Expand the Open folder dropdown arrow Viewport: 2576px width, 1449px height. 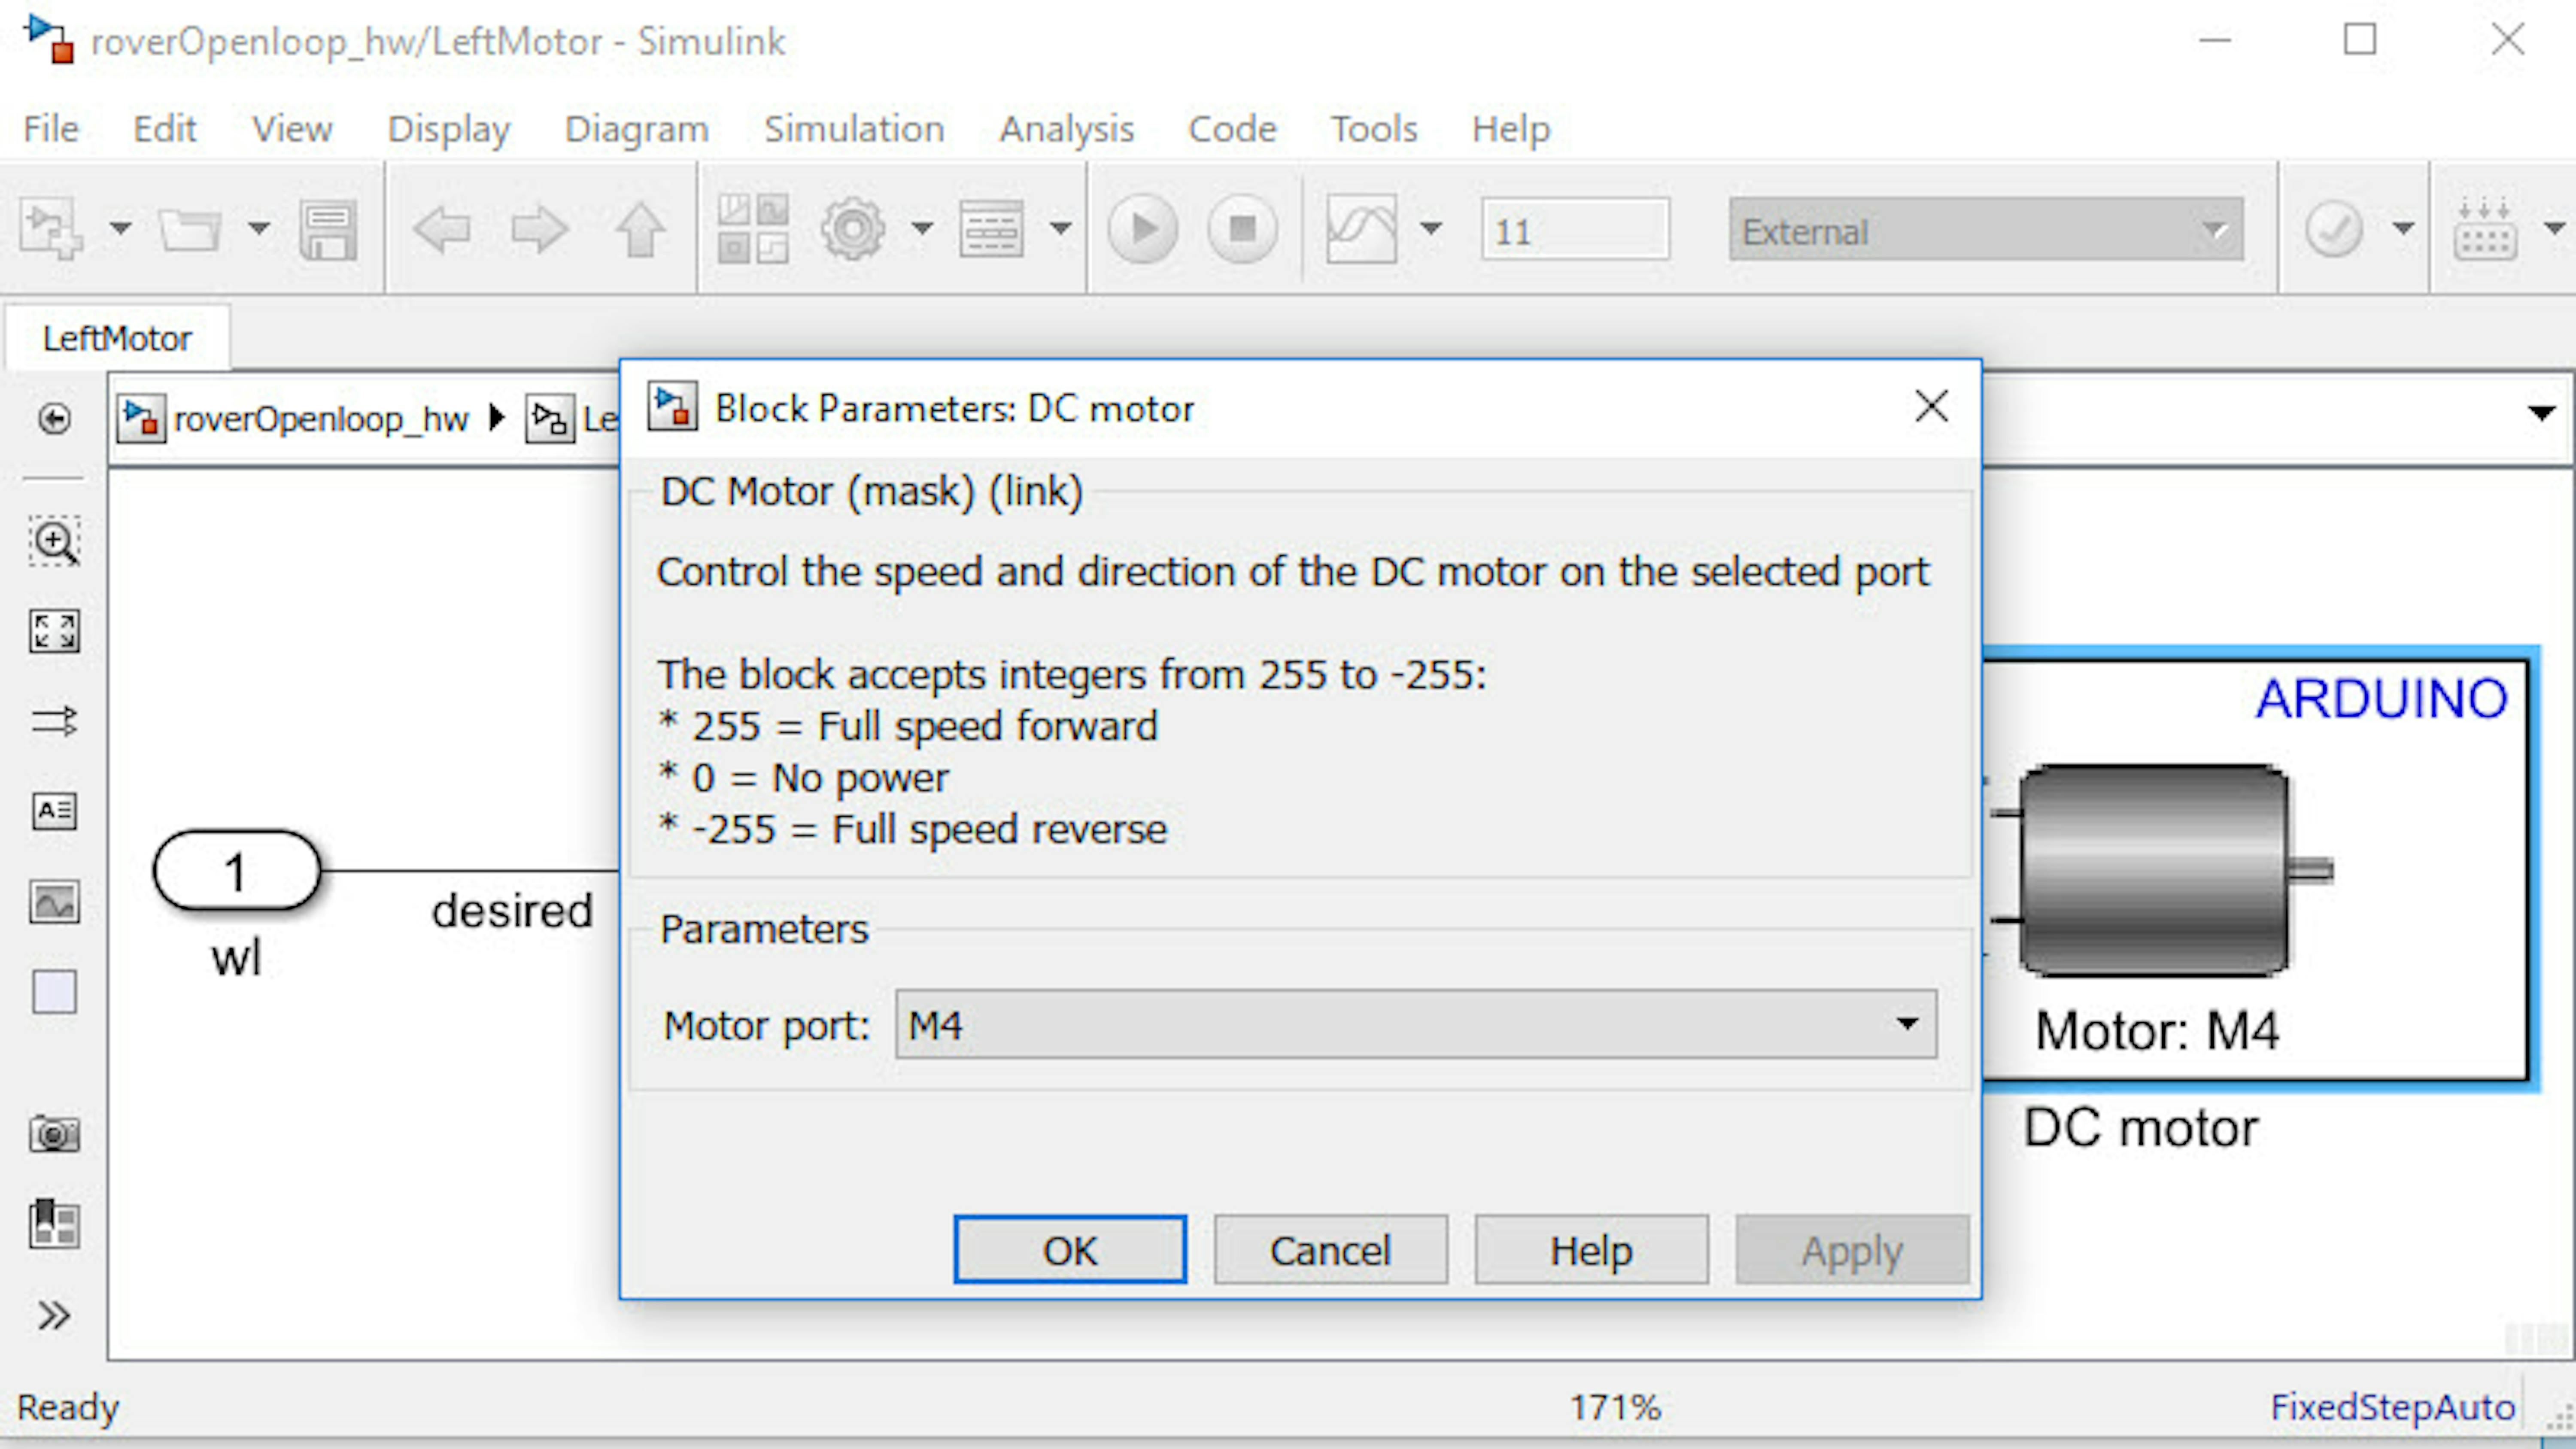pyautogui.click(x=259, y=229)
